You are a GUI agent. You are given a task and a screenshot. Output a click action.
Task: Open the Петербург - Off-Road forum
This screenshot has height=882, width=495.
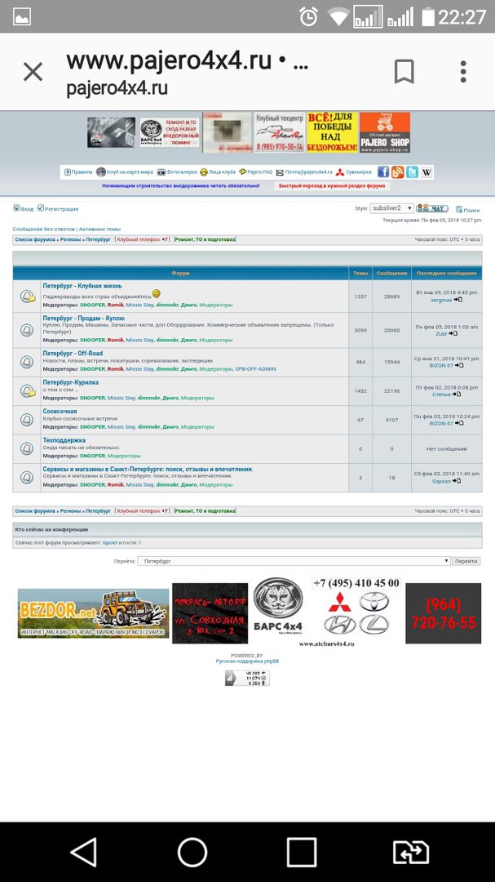73,354
